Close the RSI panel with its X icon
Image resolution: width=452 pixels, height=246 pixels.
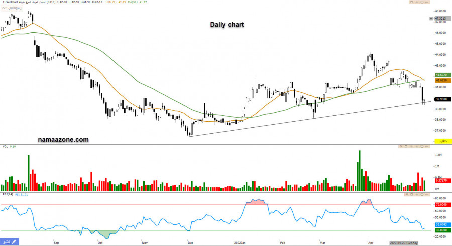(407, 194)
